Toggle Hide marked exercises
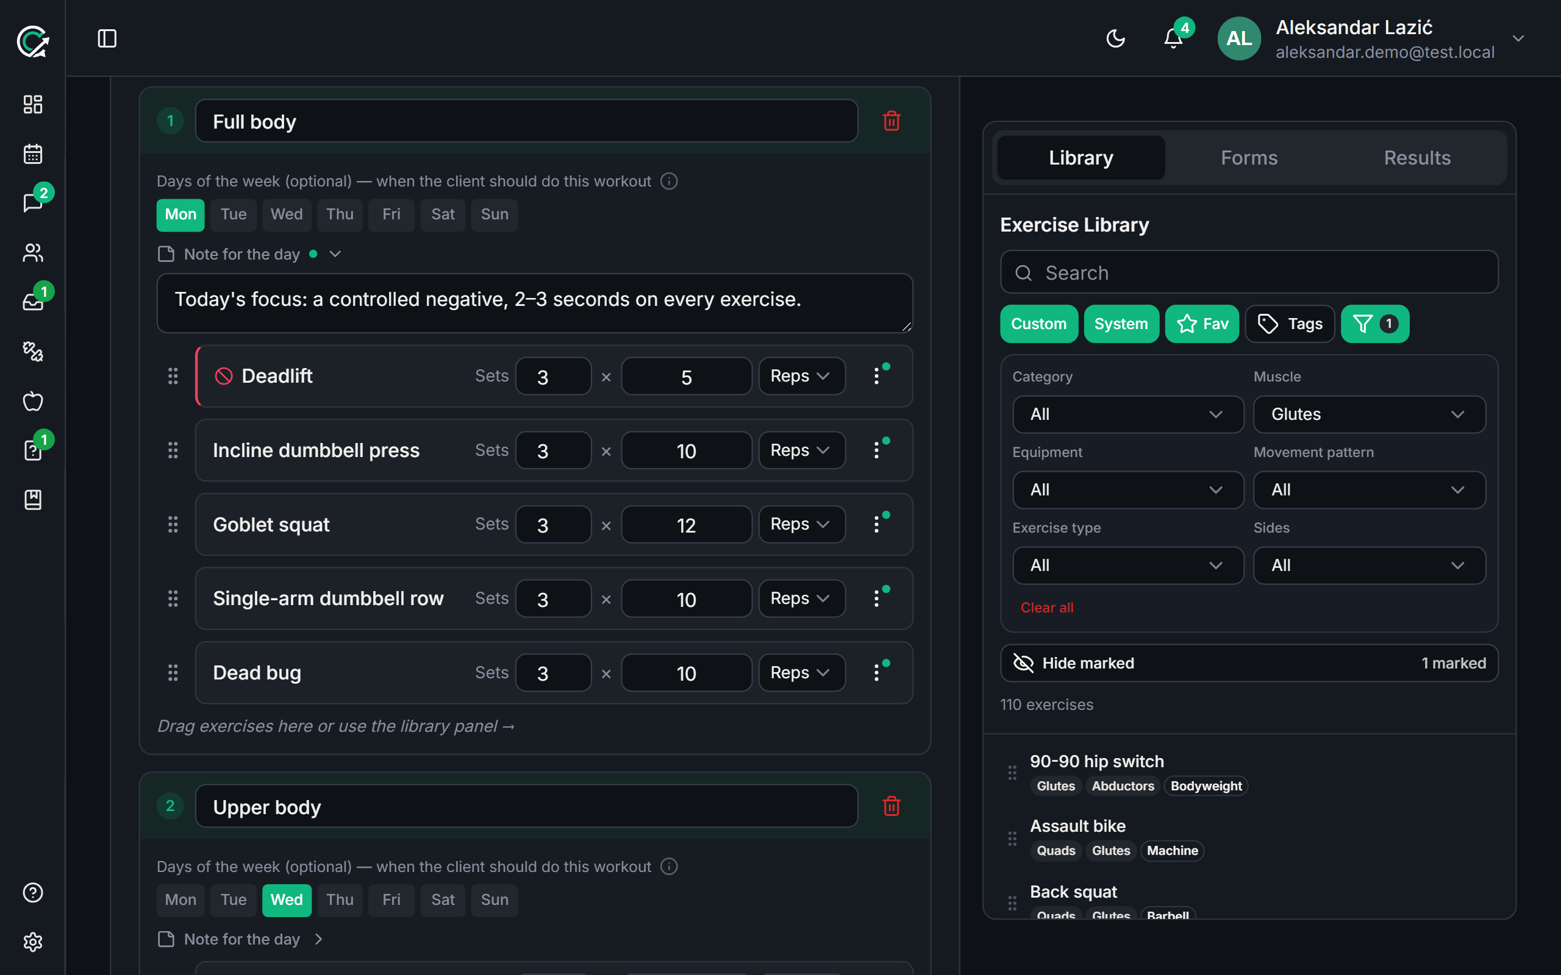 [x=1249, y=663]
